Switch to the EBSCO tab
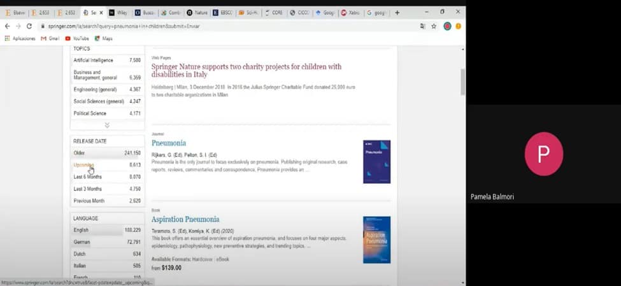 tap(223, 13)
